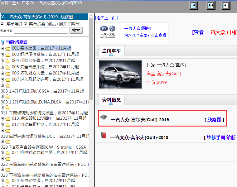The height and width of the screenshot is (187, 237).
Task: Select 022 带泊车转向辅助系统 item
Action: 45,165
